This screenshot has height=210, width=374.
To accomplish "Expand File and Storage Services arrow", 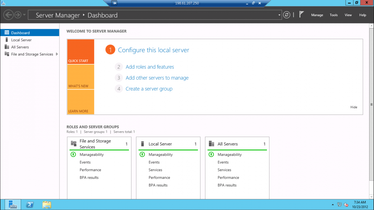I will pos(57,54).
